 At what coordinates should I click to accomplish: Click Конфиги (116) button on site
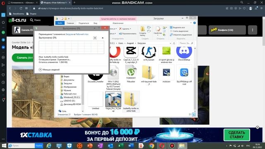coord(227,30)
